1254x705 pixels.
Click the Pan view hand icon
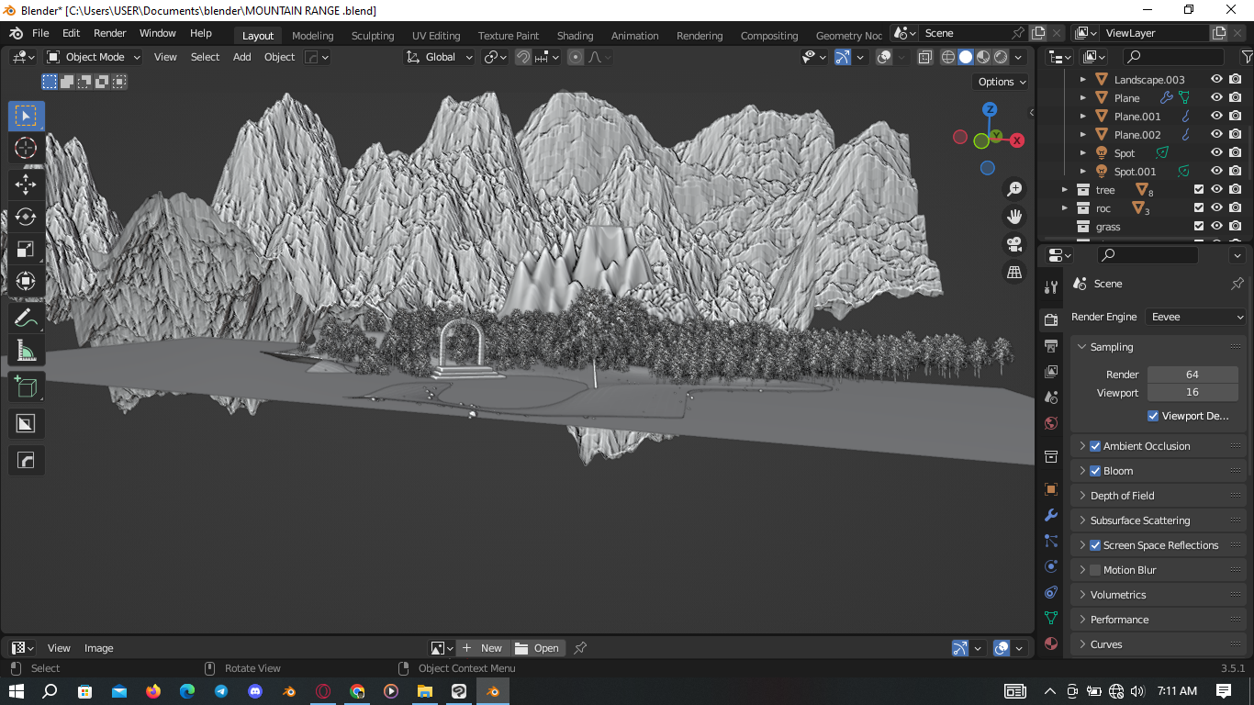pyautogui.click(x=1014, y=217)
